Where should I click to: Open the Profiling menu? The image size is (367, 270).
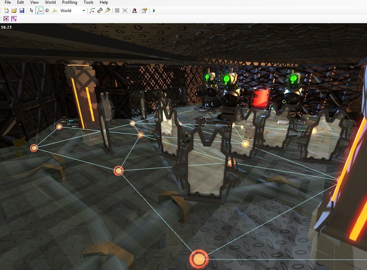point(69,2)
